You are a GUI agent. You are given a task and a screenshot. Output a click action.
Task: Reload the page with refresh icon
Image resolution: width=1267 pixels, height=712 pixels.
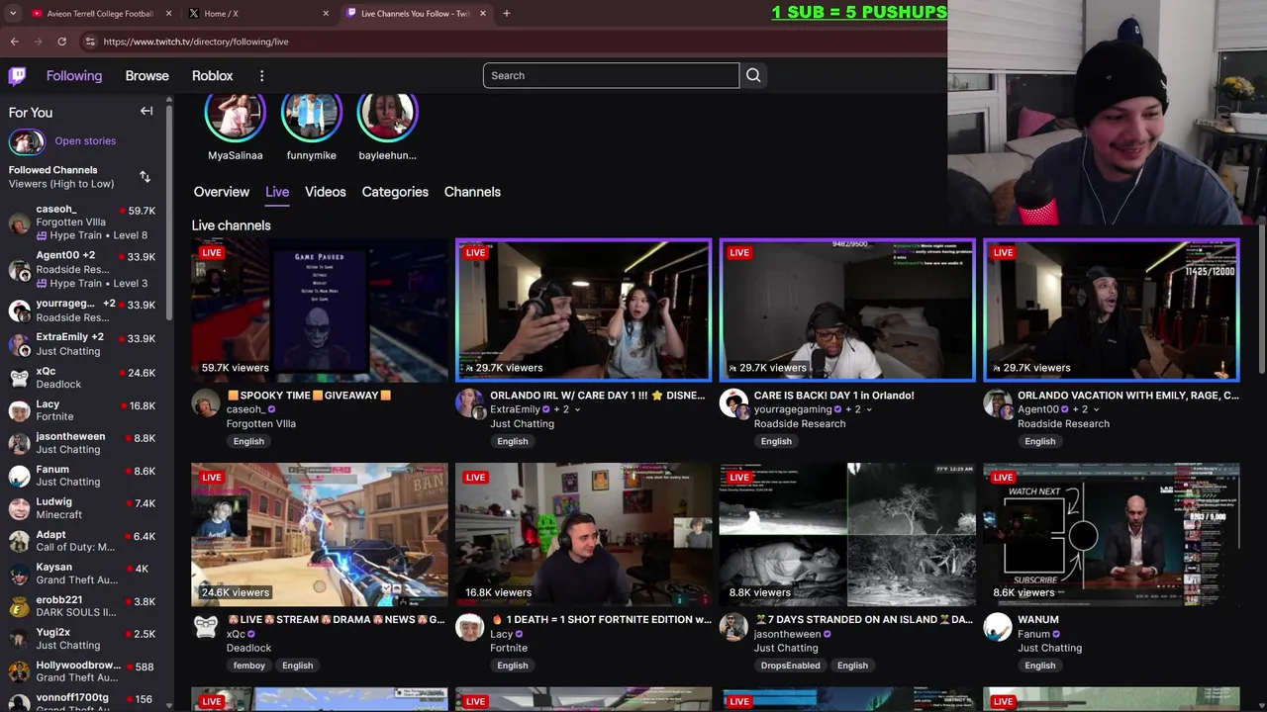61,42
